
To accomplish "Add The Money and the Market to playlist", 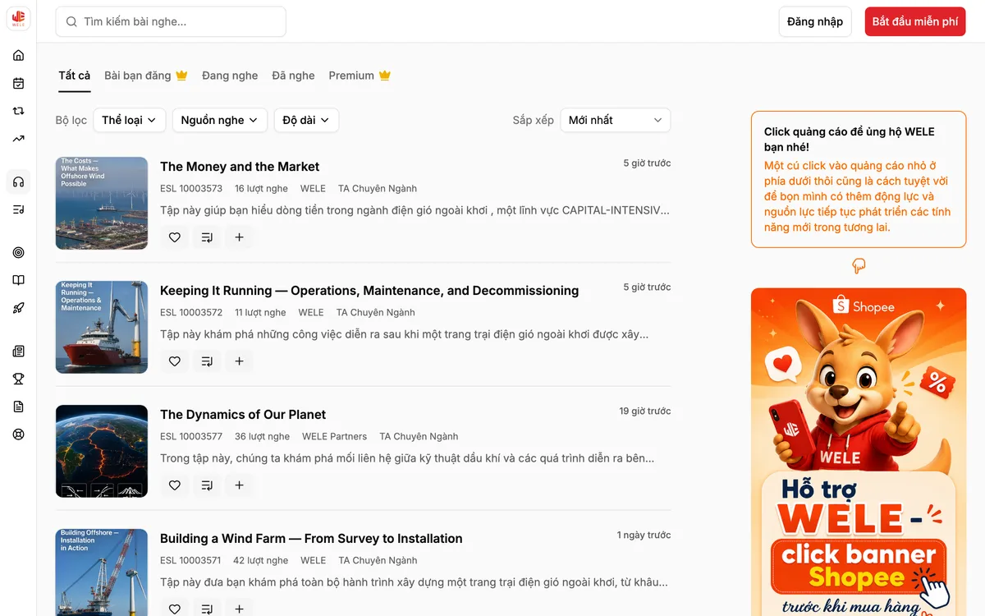I will [x=207, y=237].
